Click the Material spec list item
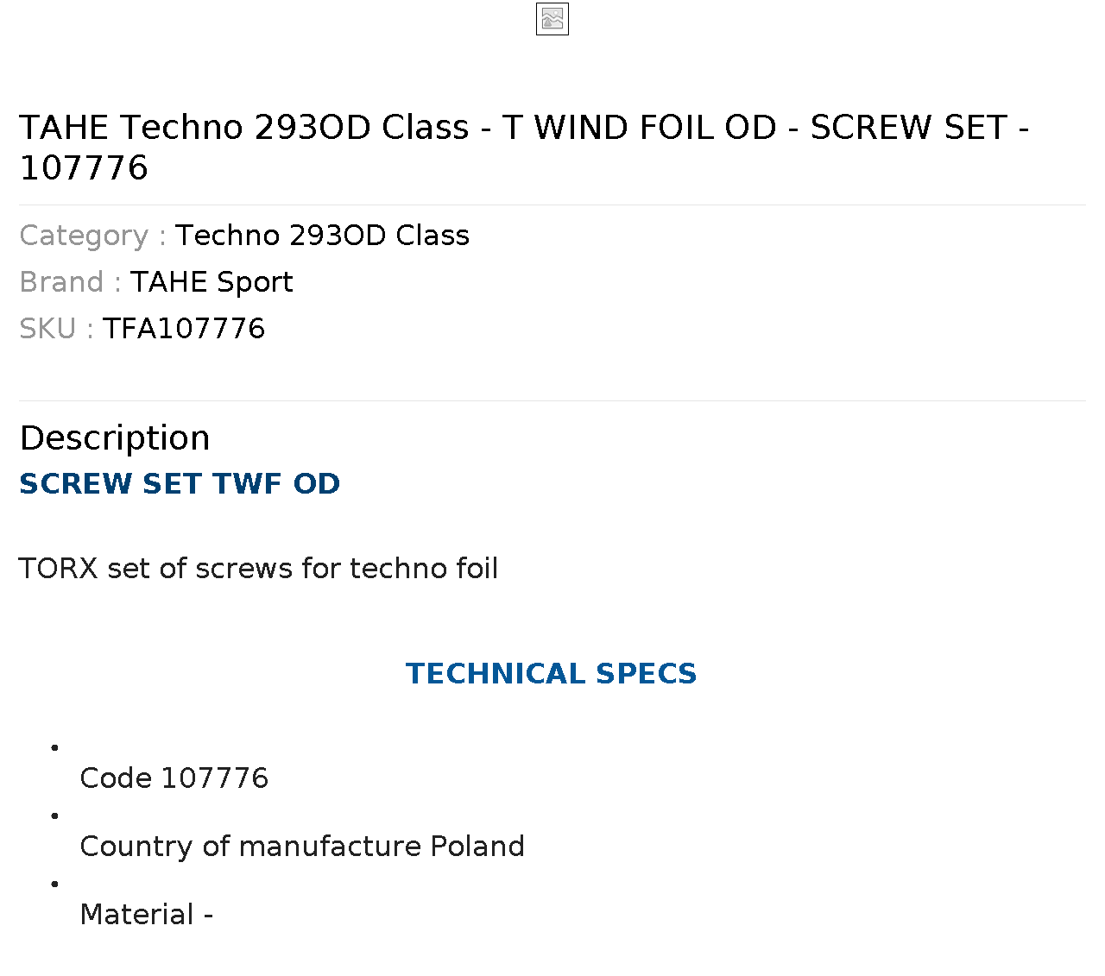This screenshot has width=1105, height=976. pos(147,914)
